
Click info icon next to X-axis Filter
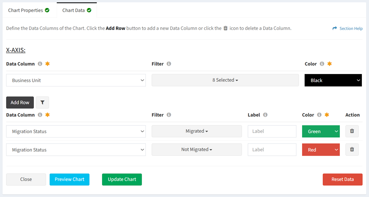169,64
